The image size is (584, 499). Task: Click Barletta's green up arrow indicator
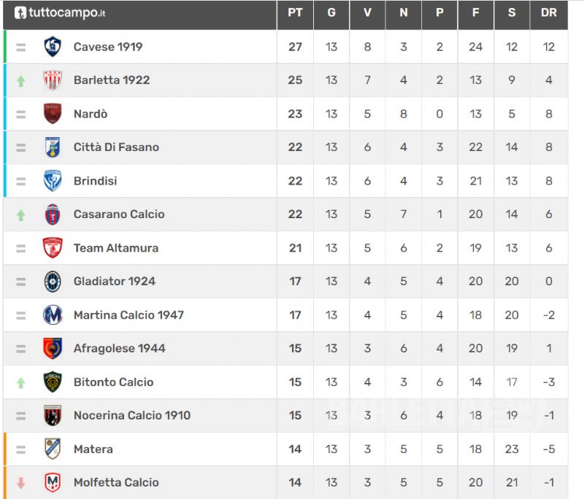pyautogui.click(x=21, y=81)
